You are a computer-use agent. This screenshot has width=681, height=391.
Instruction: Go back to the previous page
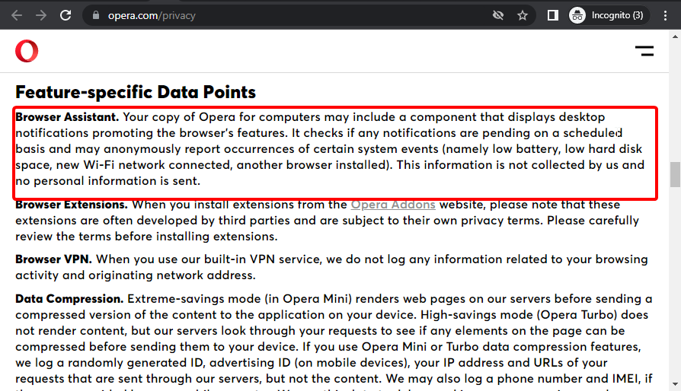click(x=17, y=16)
